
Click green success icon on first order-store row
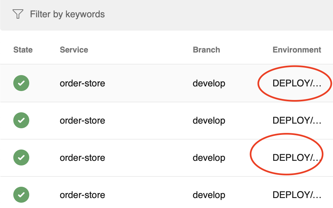coord(21,83)
